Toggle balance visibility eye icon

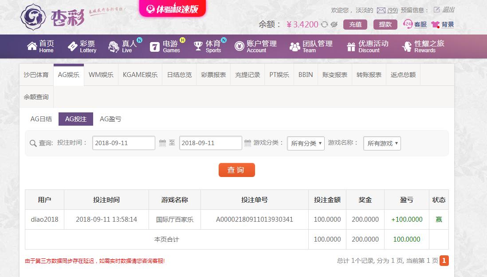[334, 24]
